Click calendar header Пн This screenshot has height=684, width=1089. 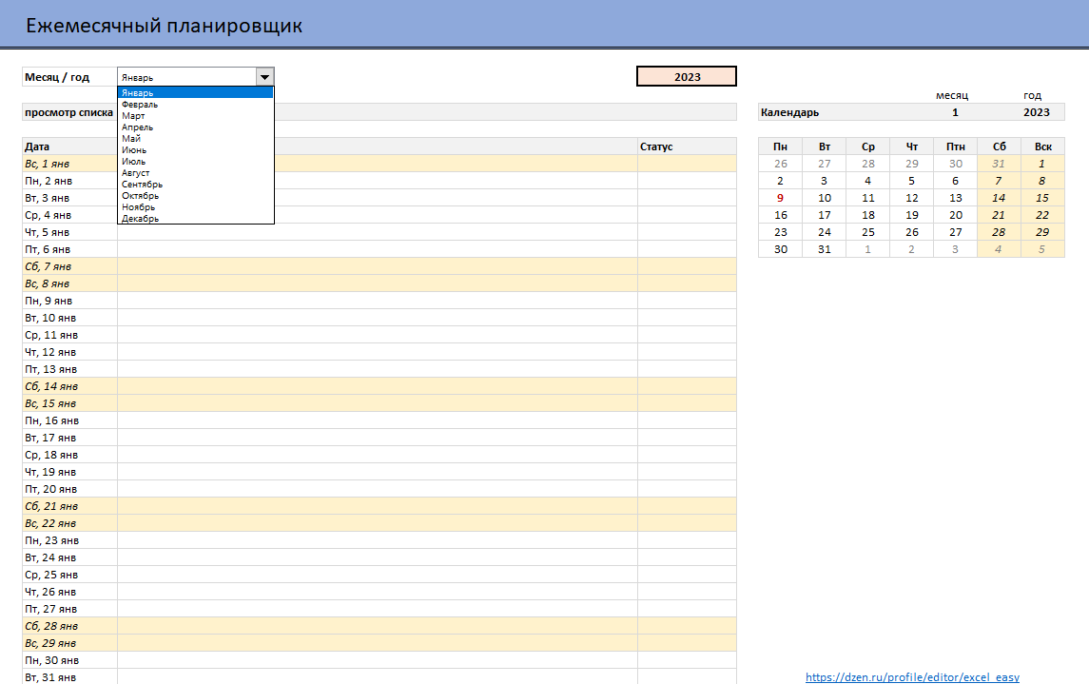click(x=780, y=147)
